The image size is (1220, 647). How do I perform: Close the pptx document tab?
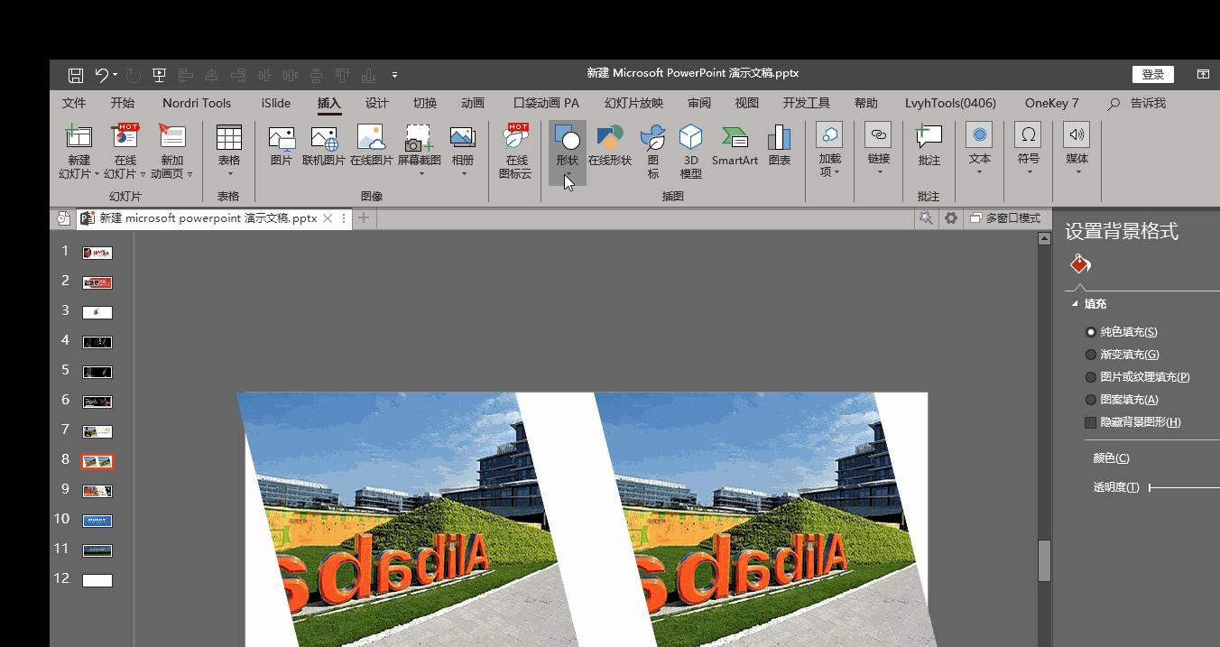(x=328, y=218)
